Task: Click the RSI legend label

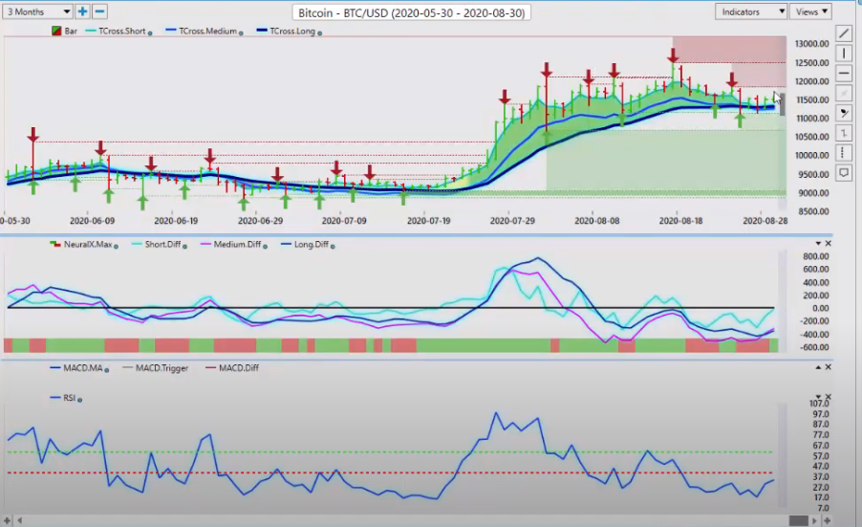Action: click(x=69, y=398)
